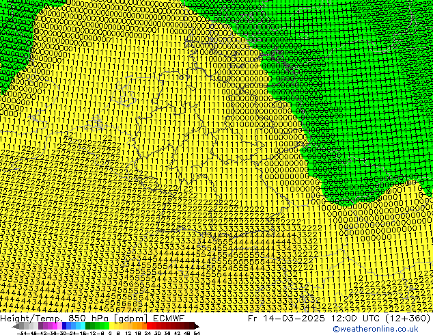Select the bright yellow swatch above the 0 label
Screen dimensions: 433x335
click(111, 325)
